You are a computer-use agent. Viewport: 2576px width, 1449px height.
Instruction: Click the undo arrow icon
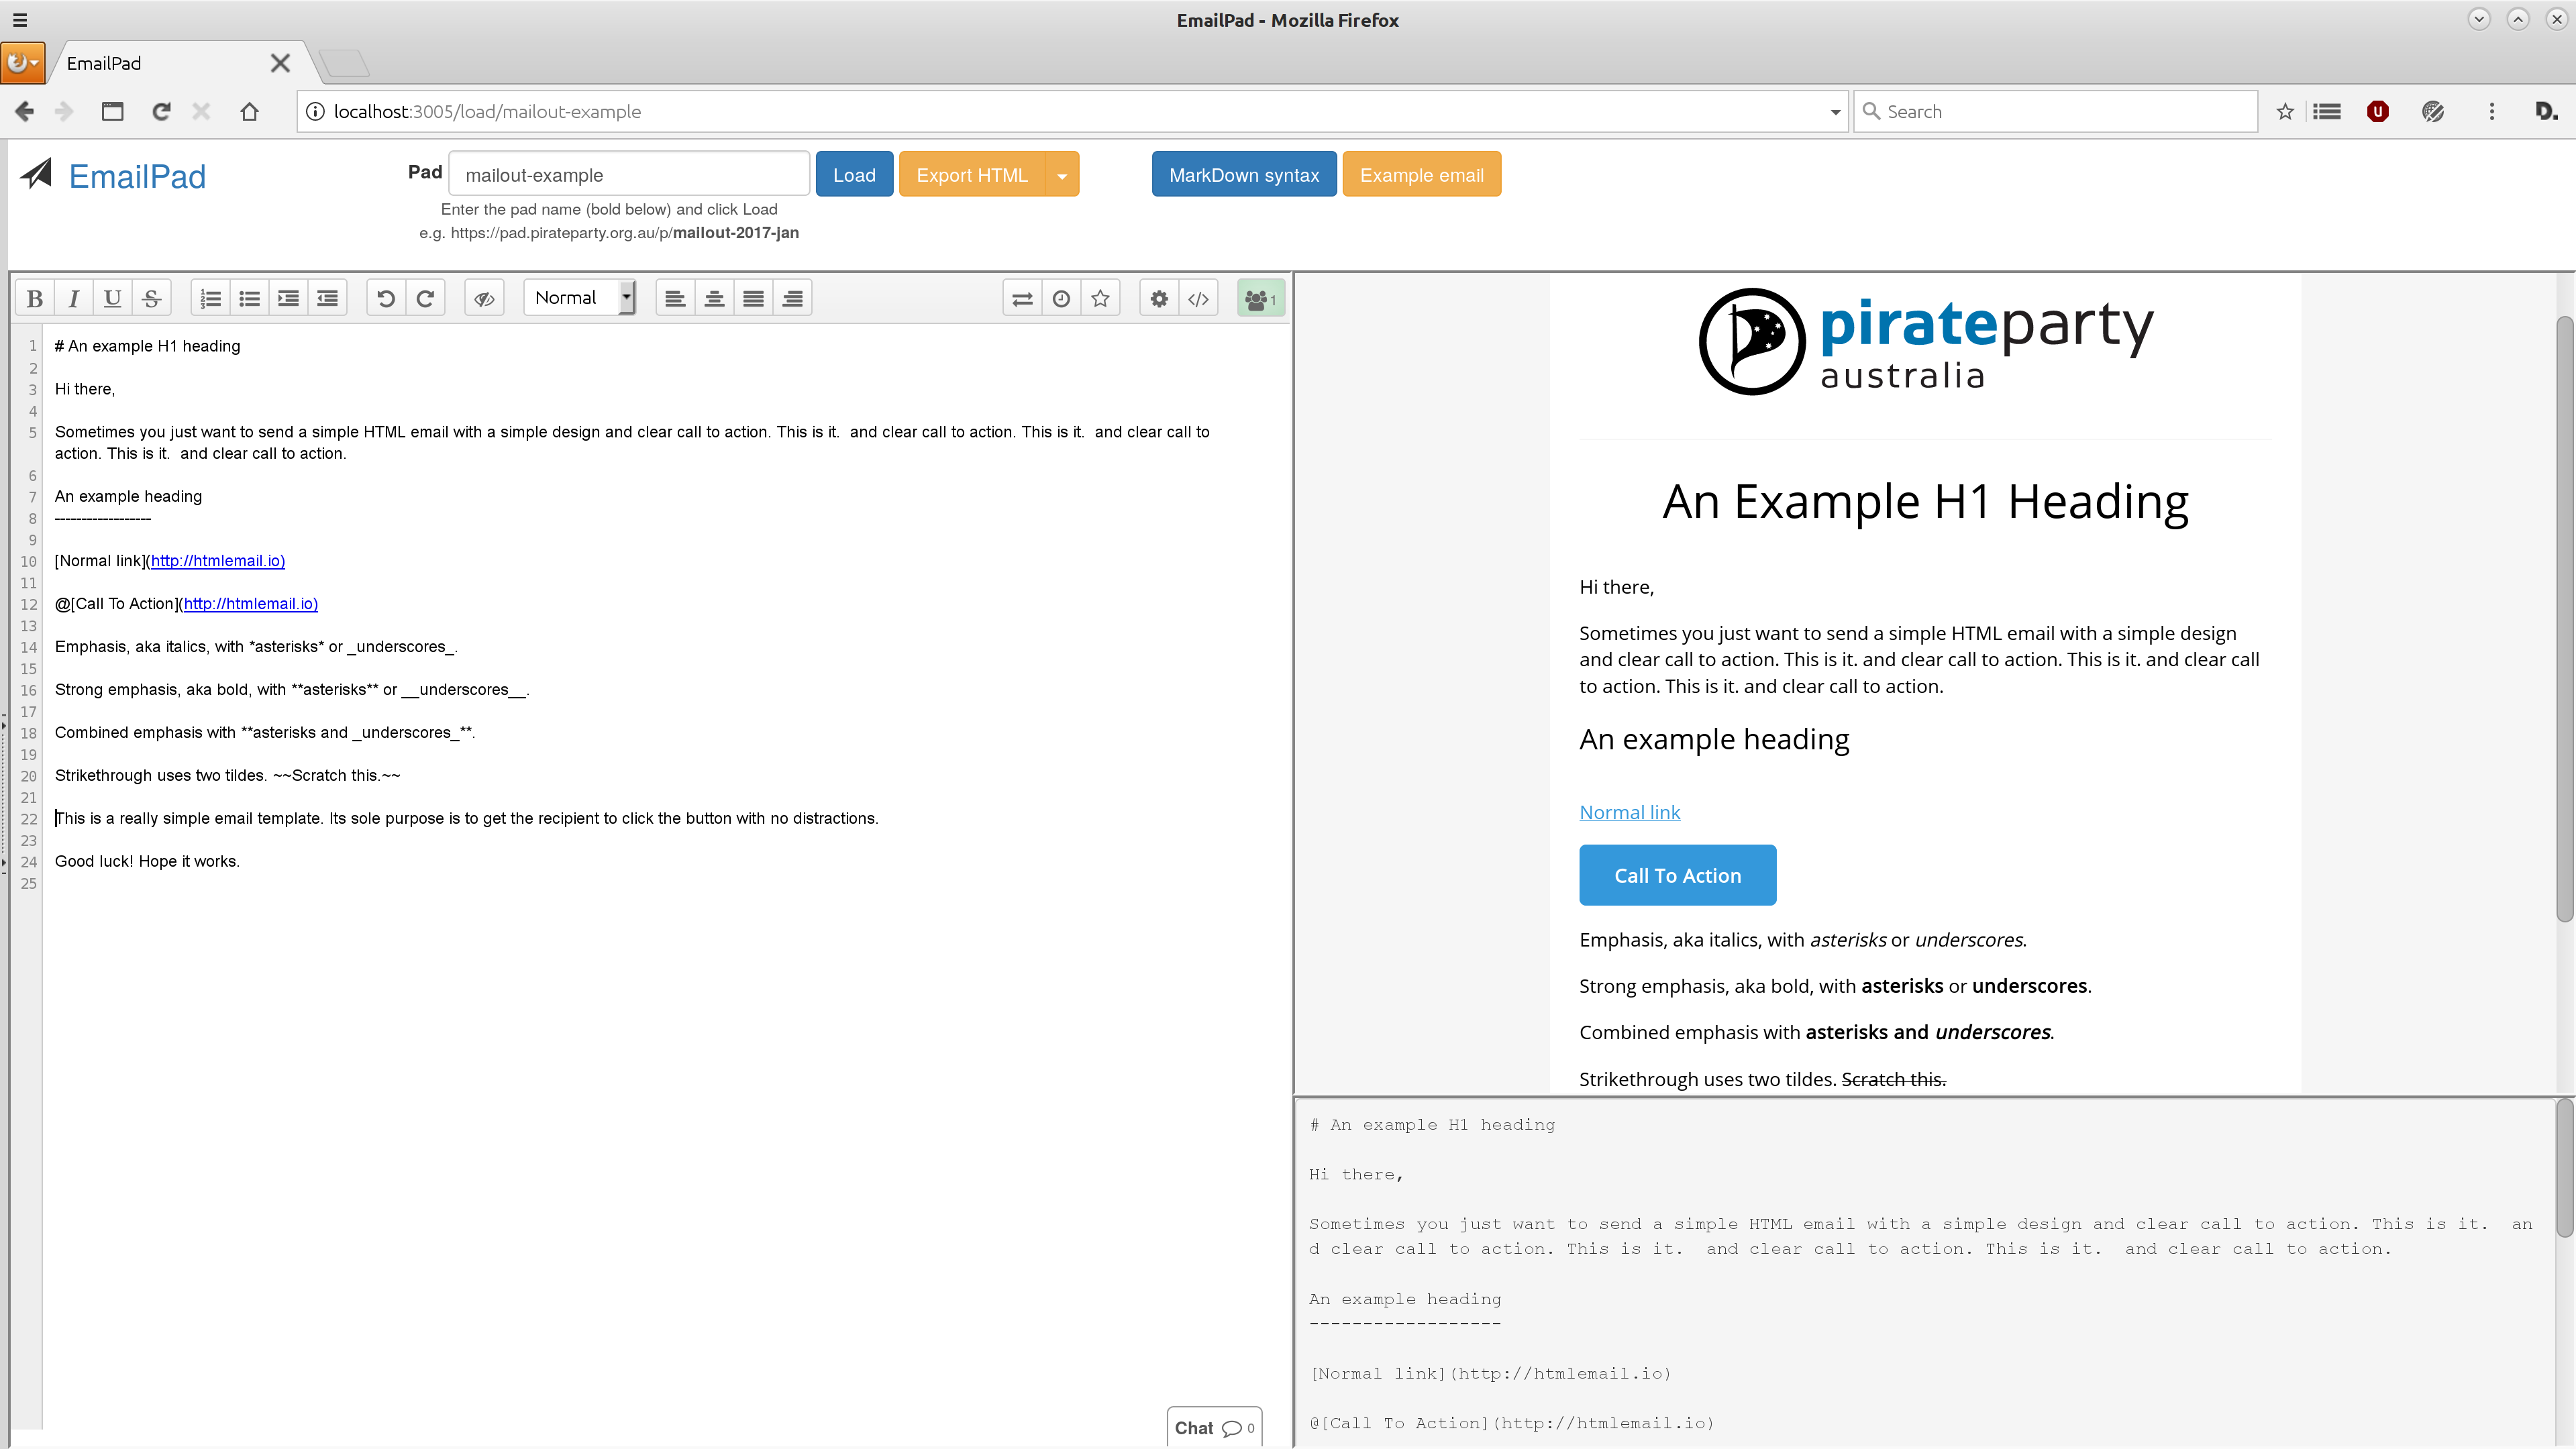click(386, 298)
